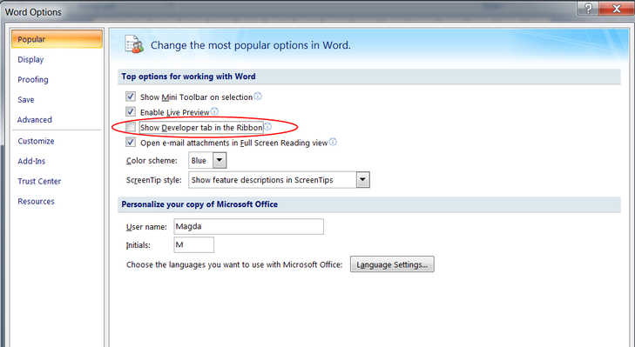Click the Choose the languages text
This screenshot has height=347, width=635.
point(234,264)
